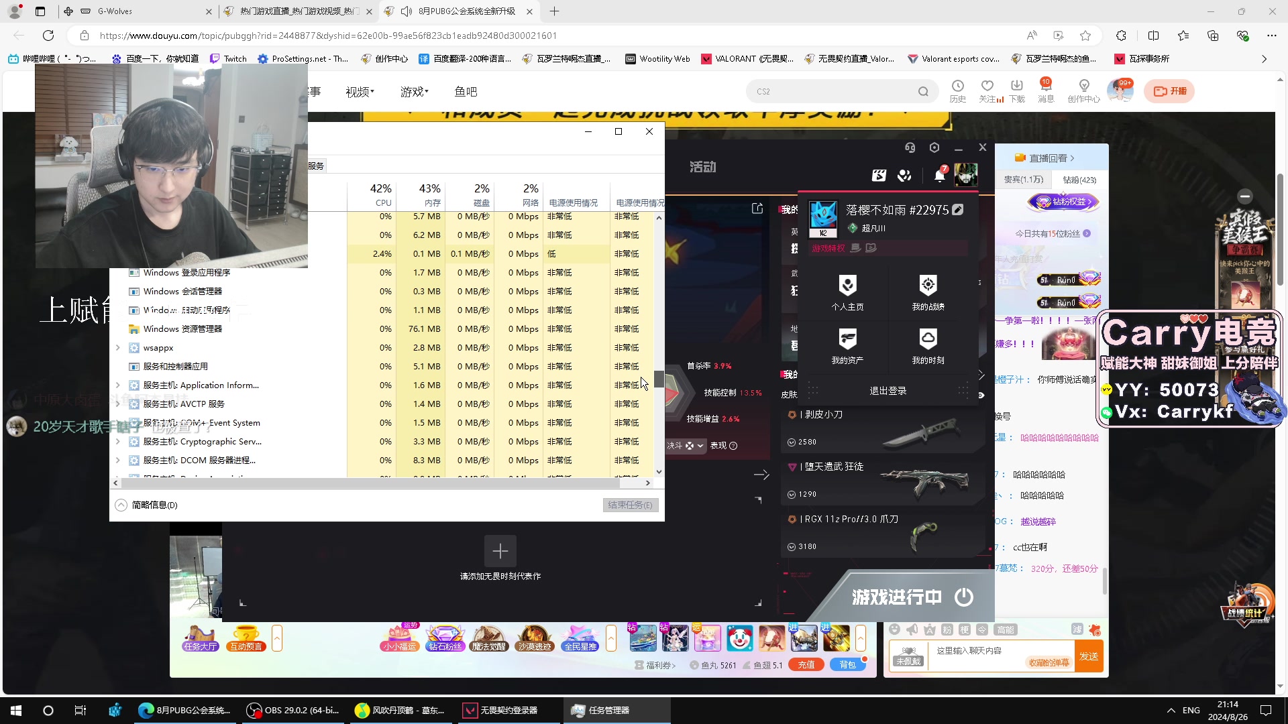Click the Douyu search magnifier icon
Screen dimensions: 1288x724
924,91
